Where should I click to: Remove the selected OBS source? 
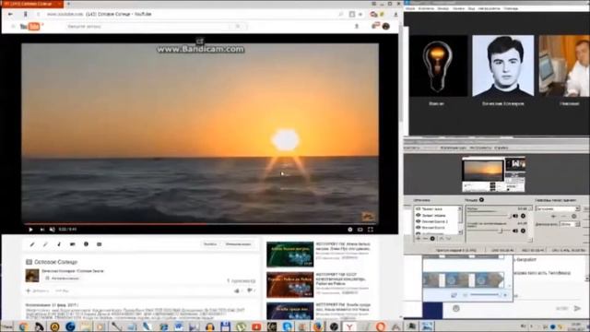pyautogui.click(x=425, y=239)
